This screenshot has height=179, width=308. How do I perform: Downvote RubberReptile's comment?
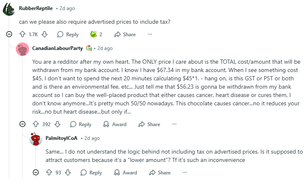[x=45, y=34]
